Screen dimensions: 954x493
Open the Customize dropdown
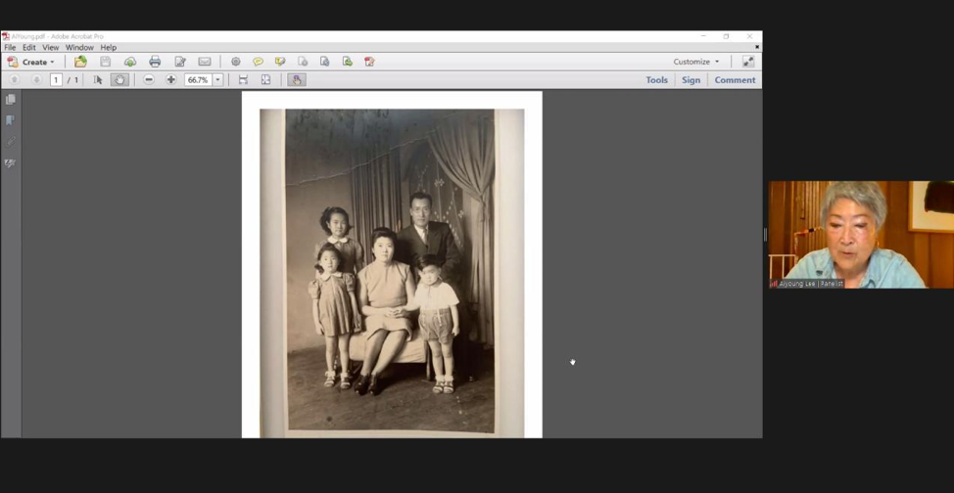[696, 62]
